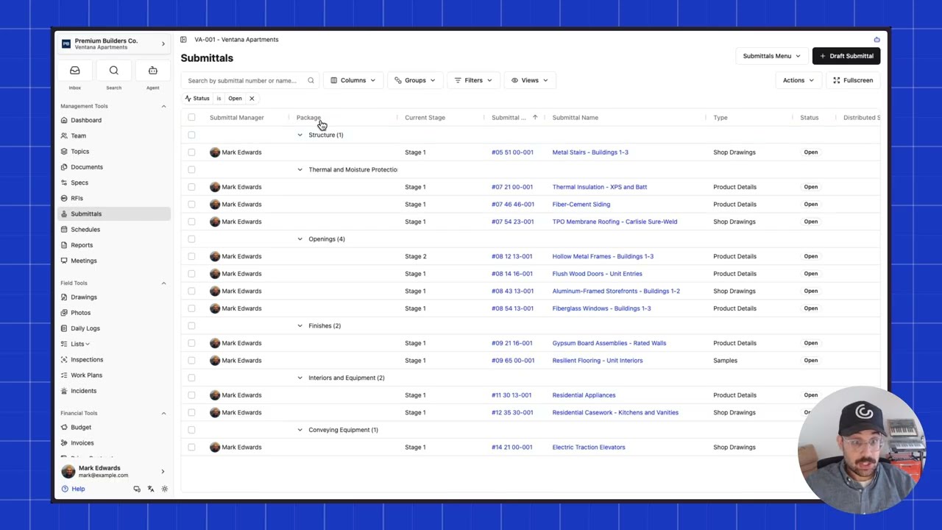Image resolution: width=942 pixels, height=530 pixels.
Task: Enter Fullscreen mode
Action: 853,80
